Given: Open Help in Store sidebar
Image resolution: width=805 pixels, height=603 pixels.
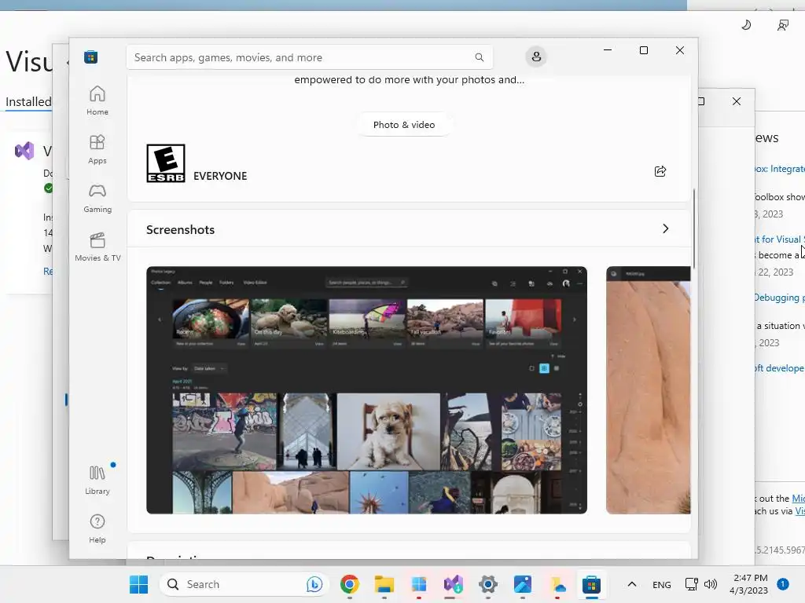Looking at the screenshot, I should coord(97,528).
